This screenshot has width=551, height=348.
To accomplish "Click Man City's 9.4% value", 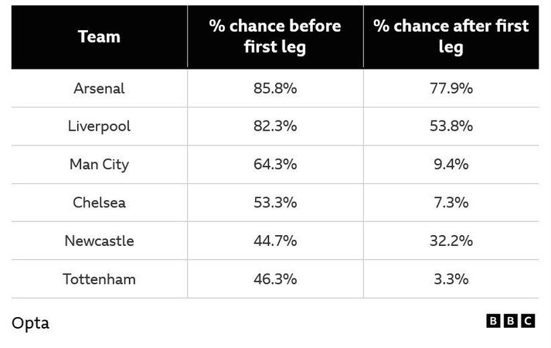I will [x=451, y=164].
